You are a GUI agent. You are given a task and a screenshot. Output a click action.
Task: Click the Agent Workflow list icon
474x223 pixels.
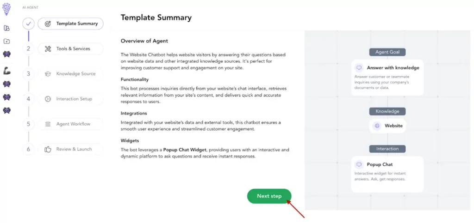pyautogui.click(x=48, y=124)
